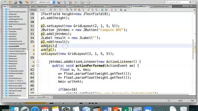The image size is (198, 111).
Task: Switch editor to History view
Action: pyautogui.click(x=42, y=10)
